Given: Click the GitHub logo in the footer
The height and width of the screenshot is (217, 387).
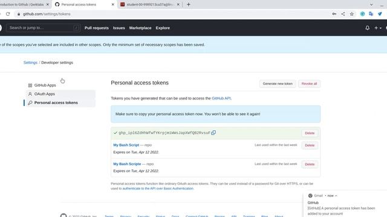Looking at the screenshot, I should 63,216.
